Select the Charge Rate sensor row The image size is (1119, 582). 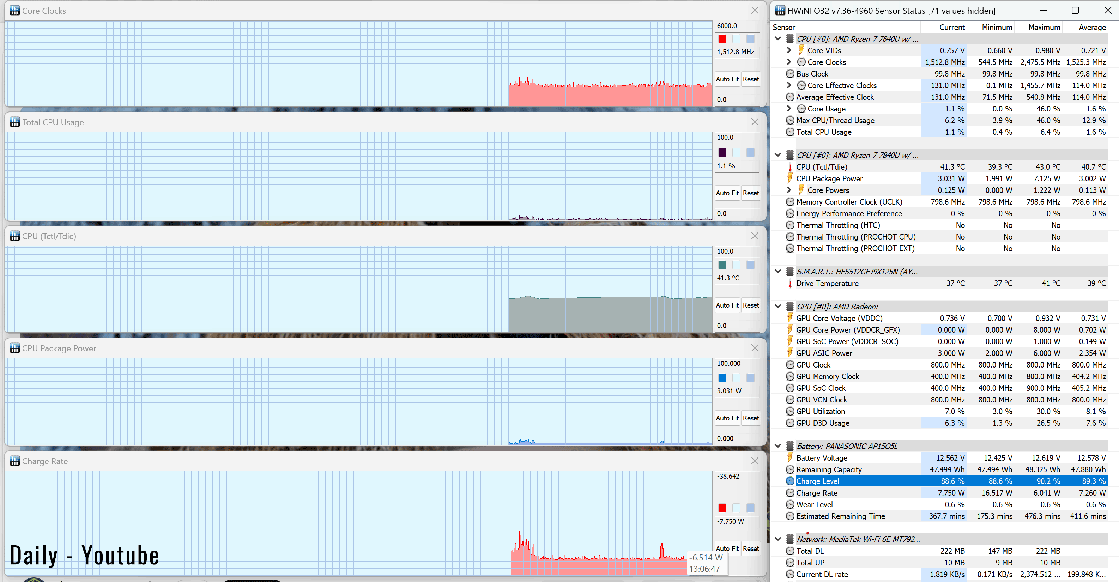pyautogui.click(x=946, y=492)
